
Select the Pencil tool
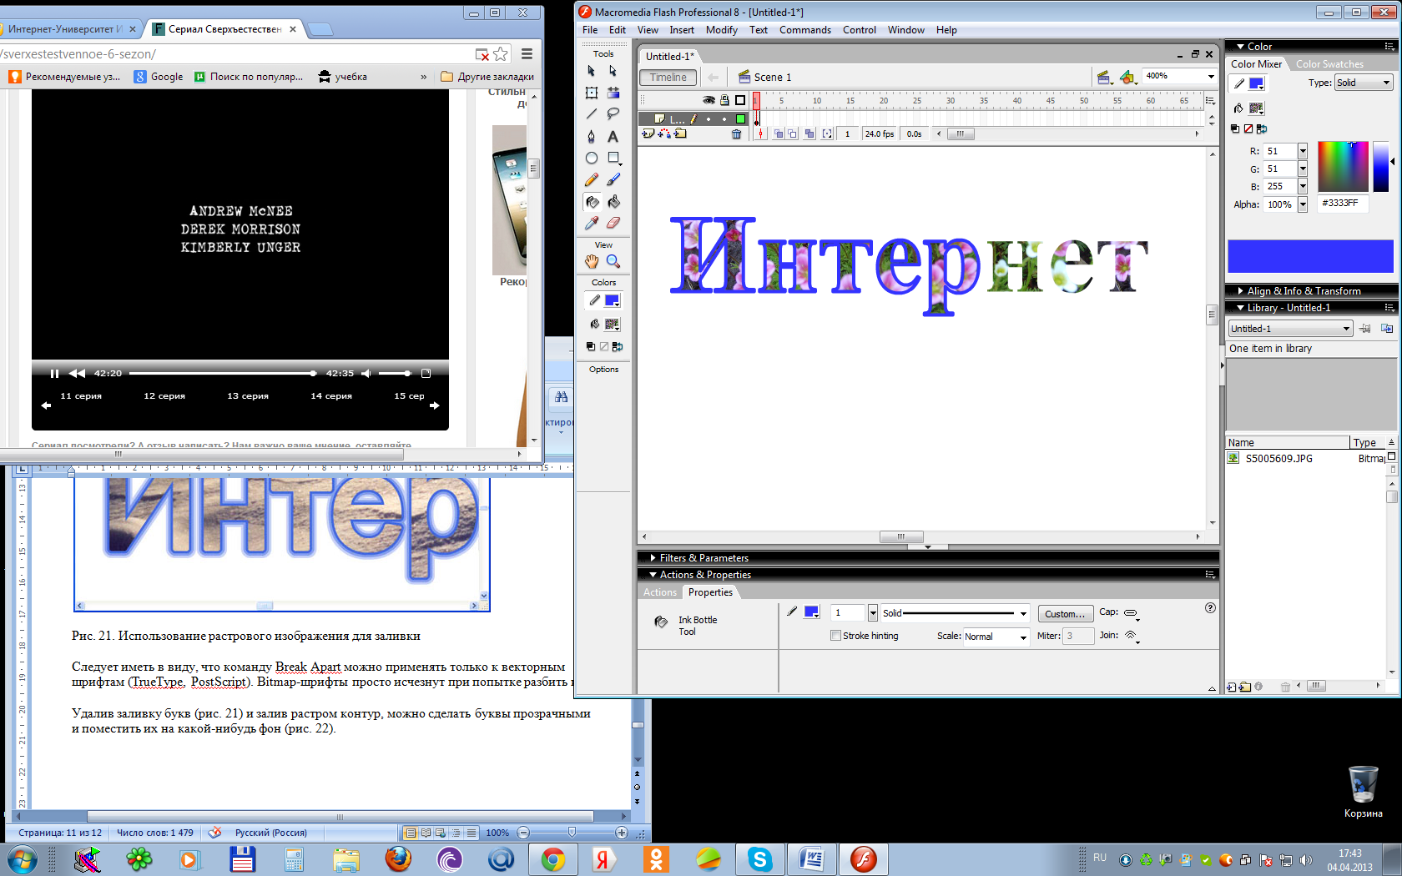pos(592,179)
